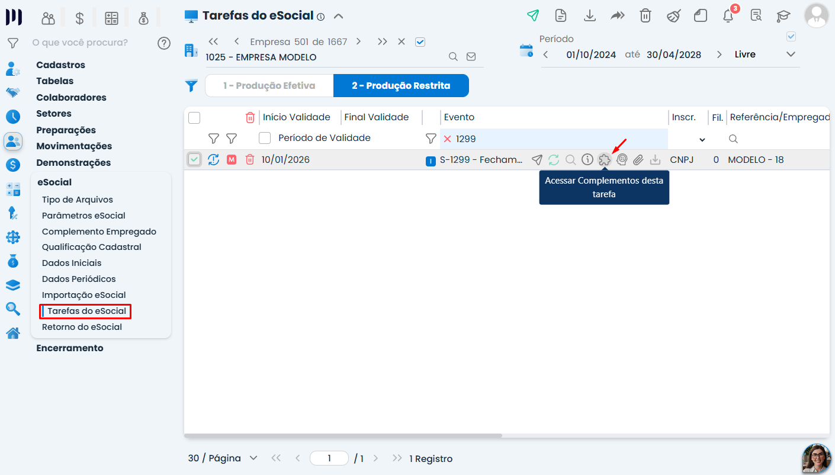Open Dados Periódicos in the eSocial menu

tap(79, 279)
